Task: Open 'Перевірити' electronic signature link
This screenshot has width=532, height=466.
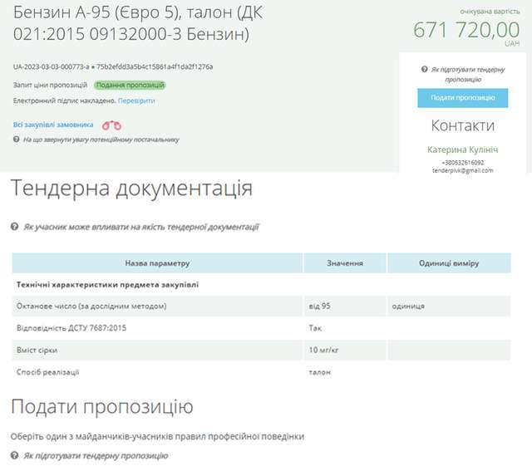Action: point(136,101)
